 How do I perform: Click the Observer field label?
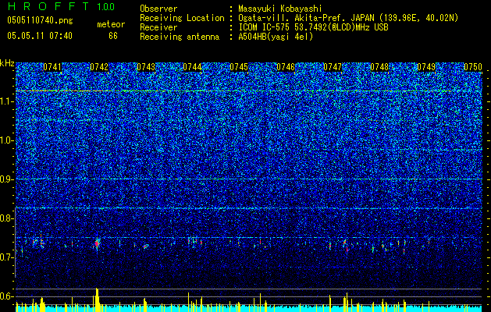[158, 9]
